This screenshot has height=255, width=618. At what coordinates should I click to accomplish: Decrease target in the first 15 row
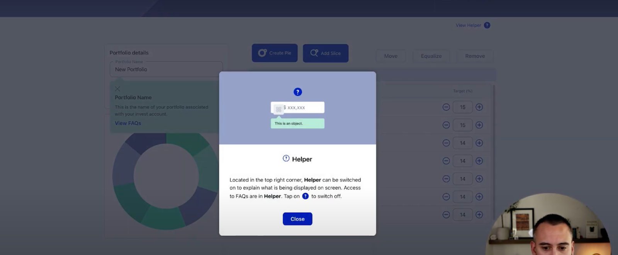point(446,107)
